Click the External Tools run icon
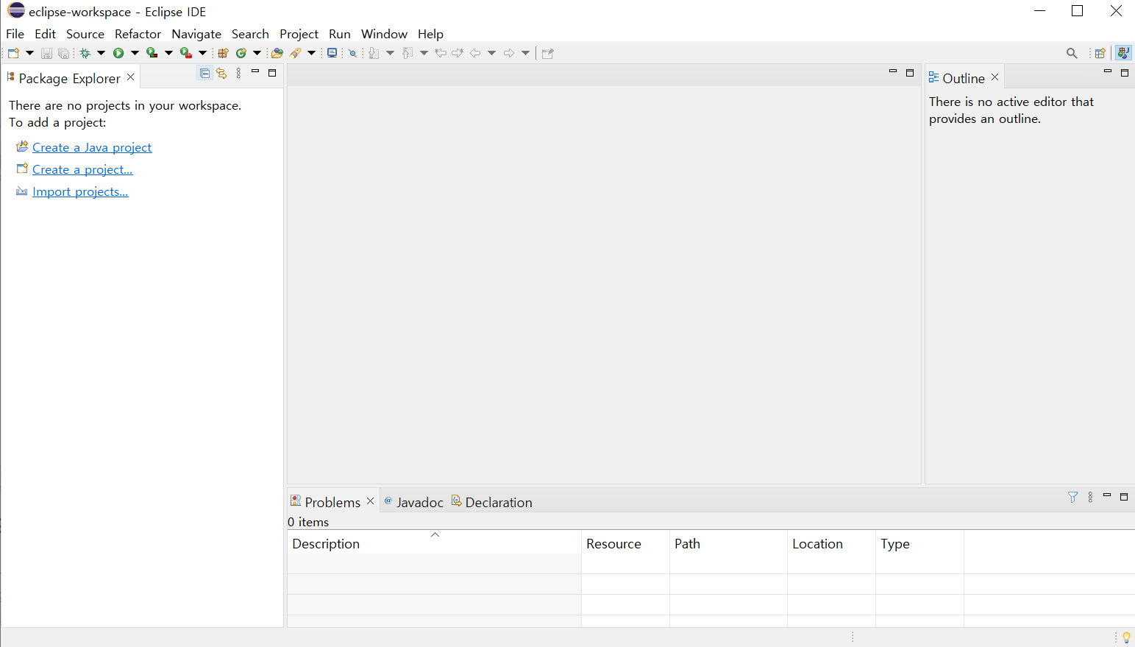1135x647 pixels. pos(186,53)
